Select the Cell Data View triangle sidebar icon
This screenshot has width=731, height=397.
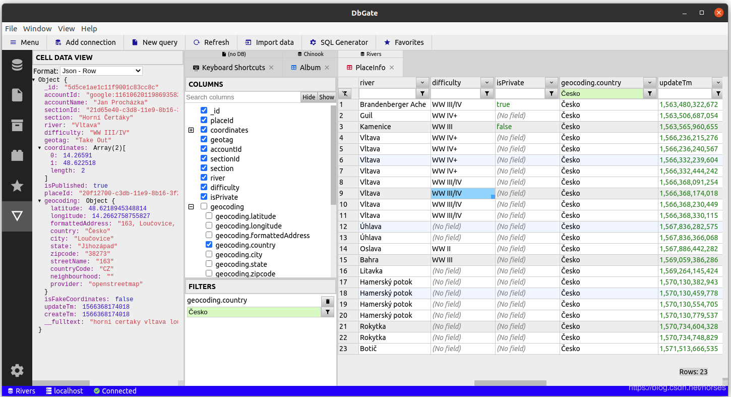pyautogui.click(x=17, y=216)
